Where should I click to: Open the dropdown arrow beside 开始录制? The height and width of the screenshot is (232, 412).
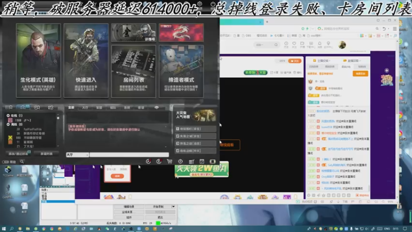pos(174,207)
